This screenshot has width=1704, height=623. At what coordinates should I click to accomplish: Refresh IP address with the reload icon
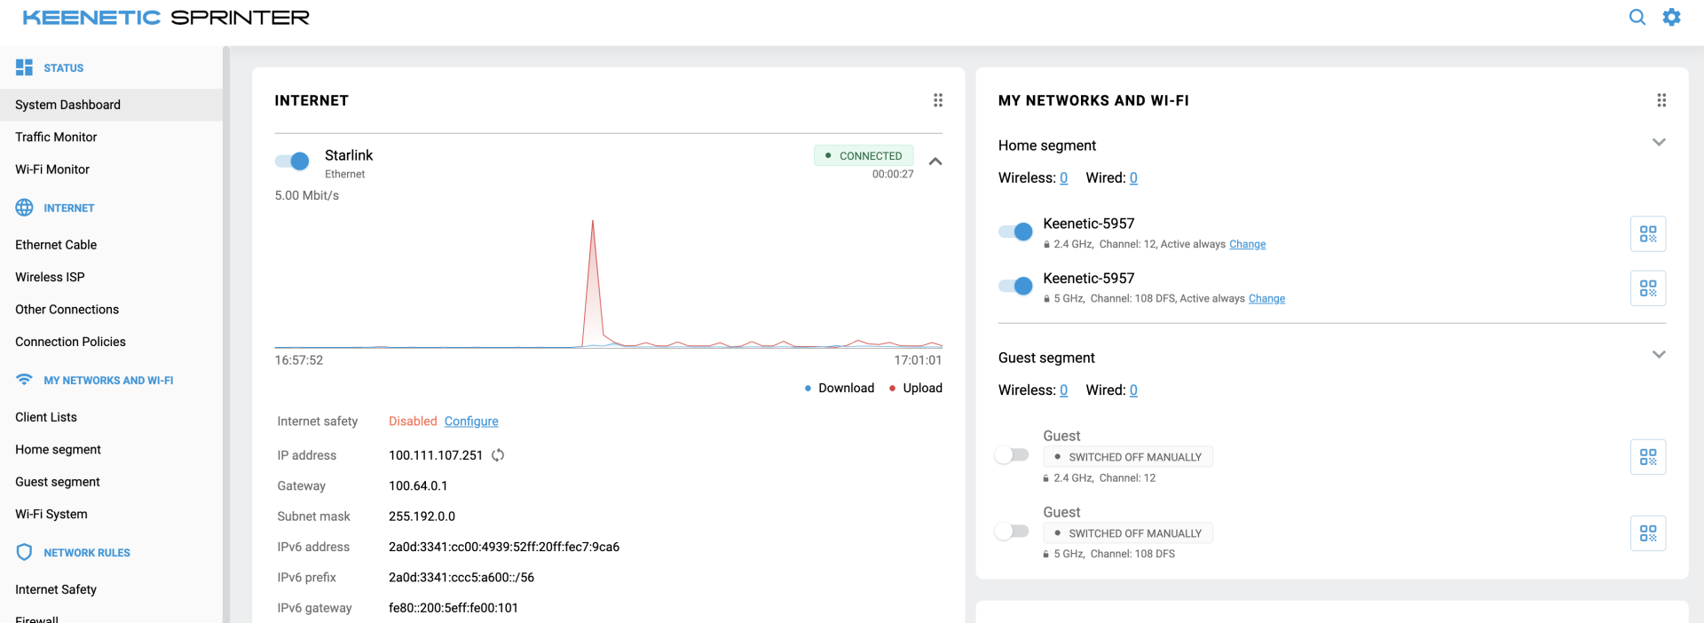498,455
